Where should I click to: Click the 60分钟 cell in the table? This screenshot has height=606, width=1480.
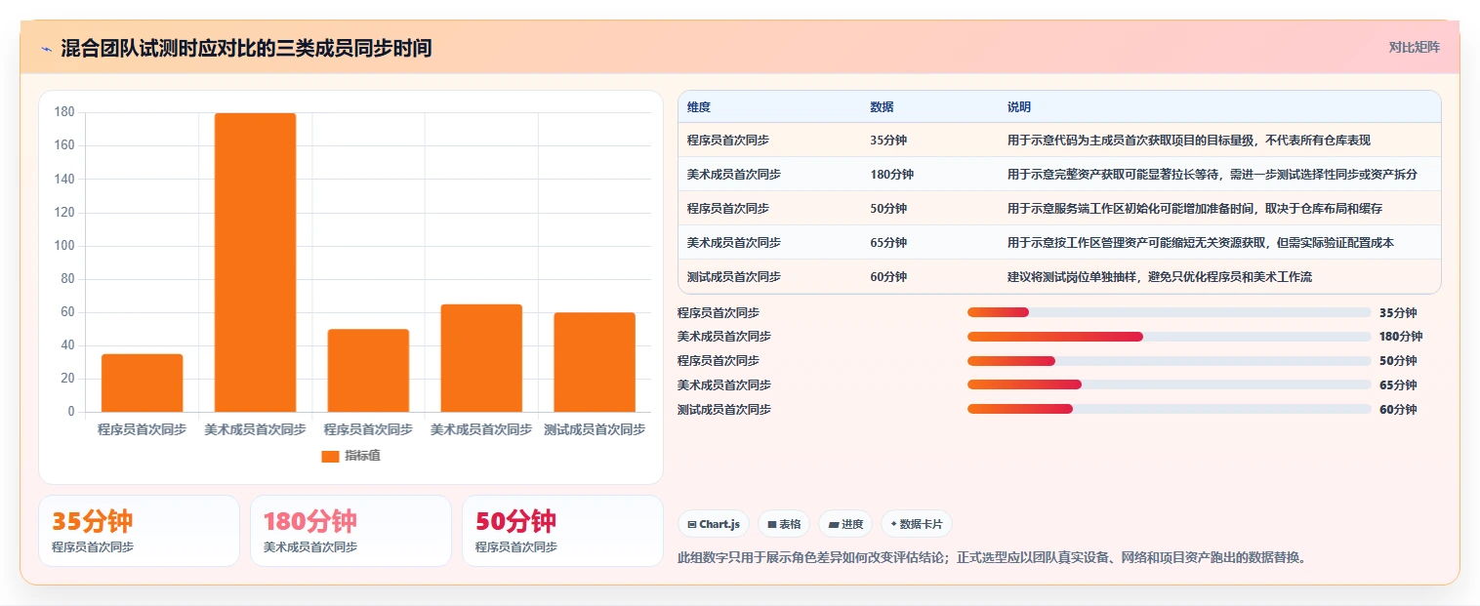[x=888, y=277]
